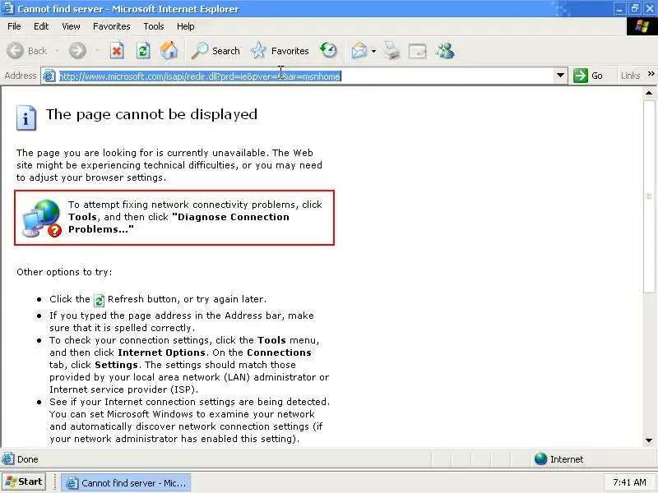Screen dimensions: 658x493
Task: Expand the Forward history dropdown arrow
Action: 97,51
